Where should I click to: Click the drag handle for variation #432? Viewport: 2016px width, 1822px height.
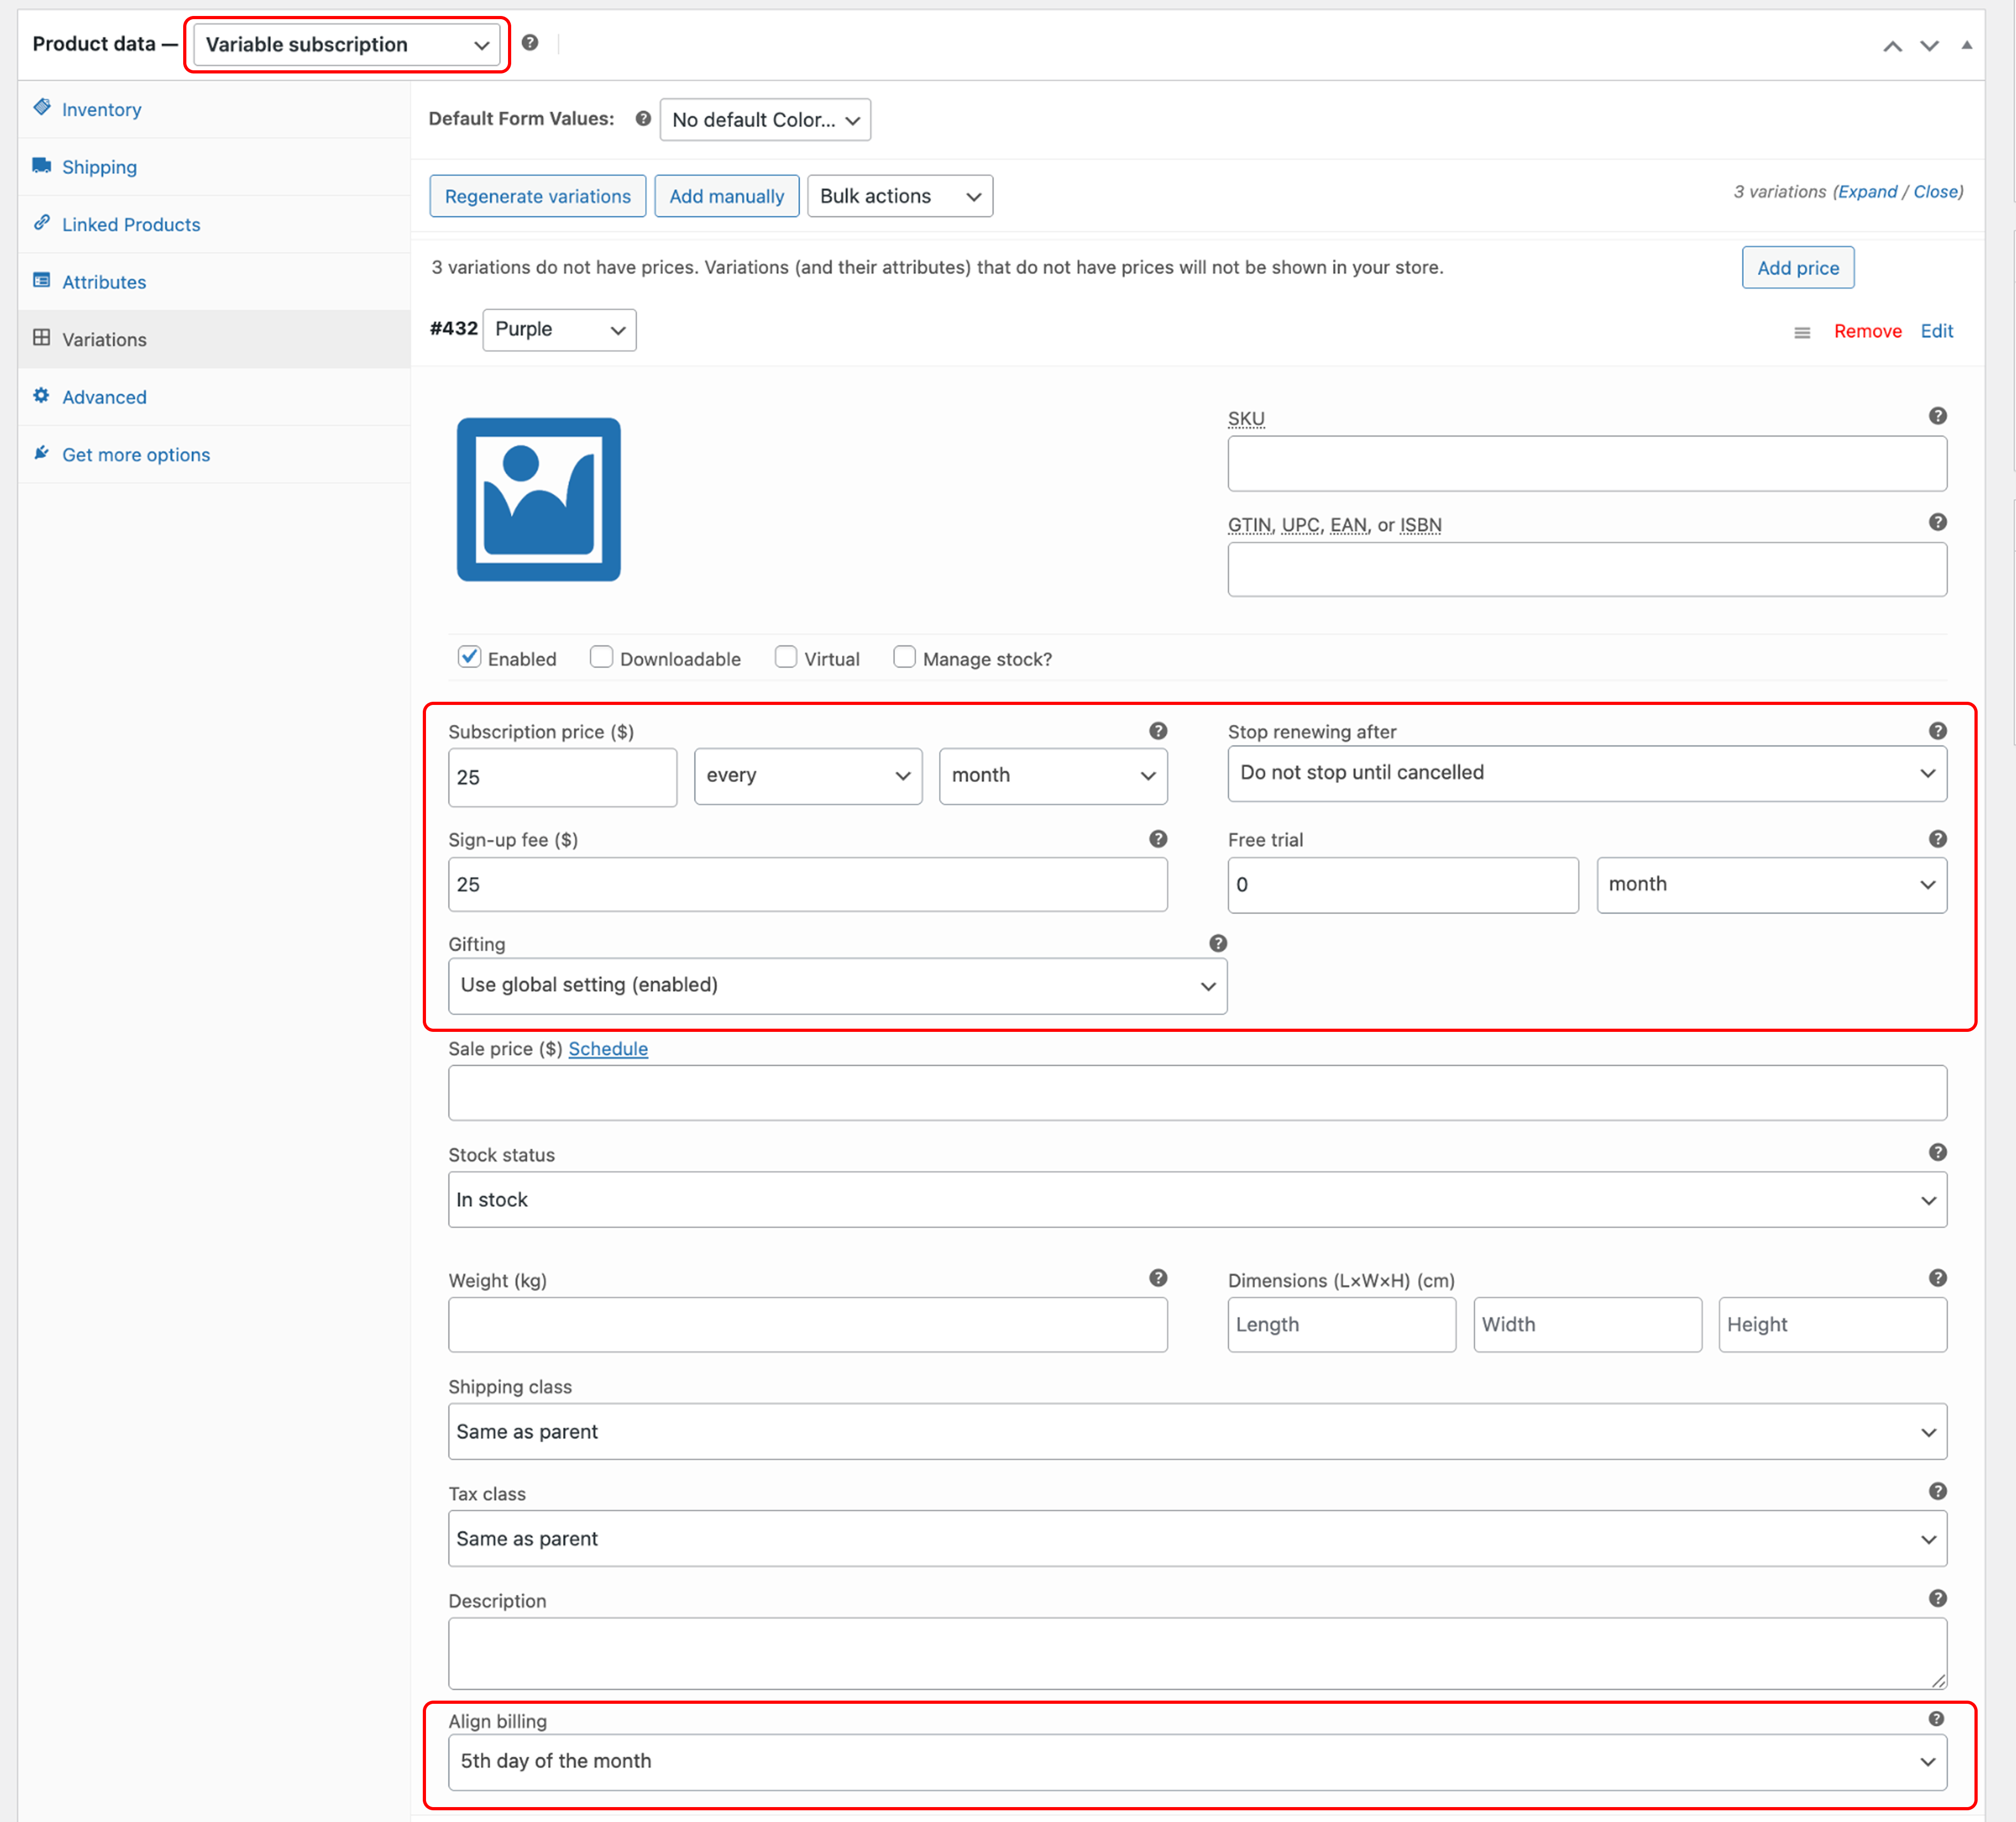click(1802, 332)
